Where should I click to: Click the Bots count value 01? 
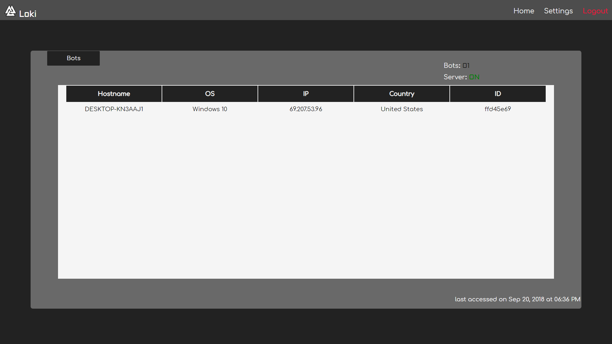pos(466,66)
